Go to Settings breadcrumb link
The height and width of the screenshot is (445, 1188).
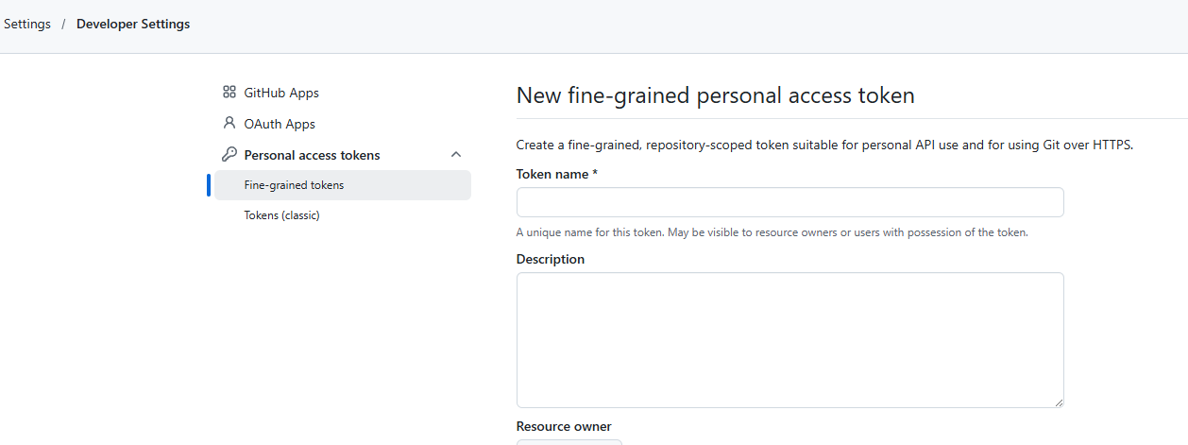tap(27, 24)
